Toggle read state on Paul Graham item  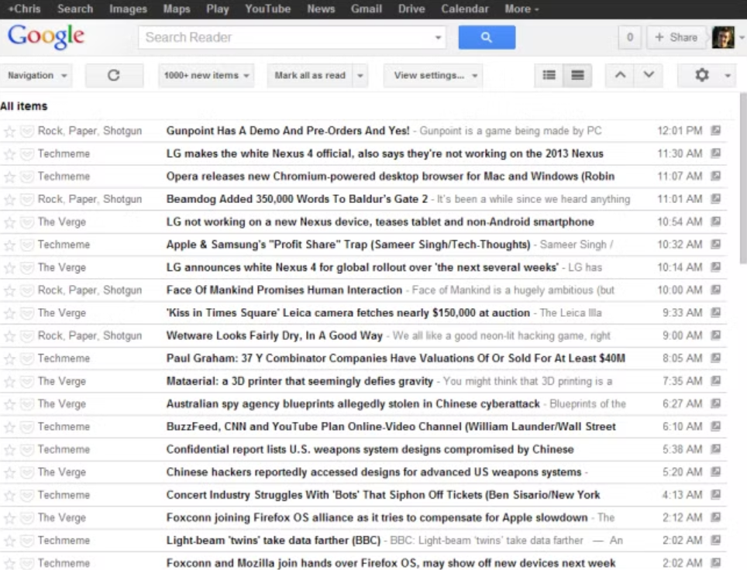tap(27, 359)
